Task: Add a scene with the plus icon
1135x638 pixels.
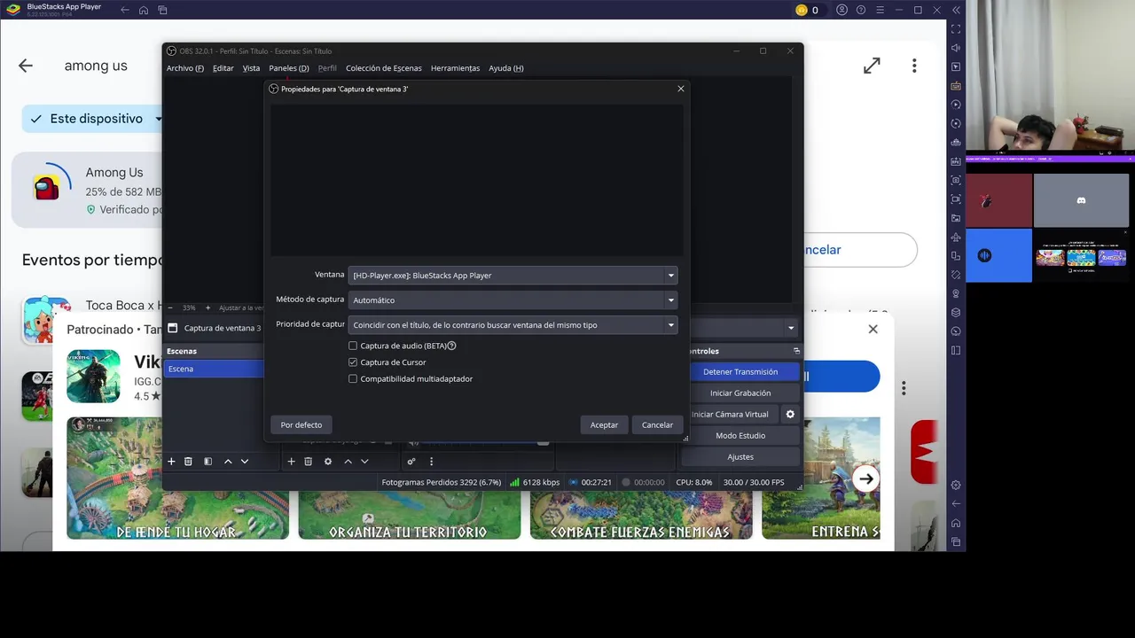Action: click(171, 461)
